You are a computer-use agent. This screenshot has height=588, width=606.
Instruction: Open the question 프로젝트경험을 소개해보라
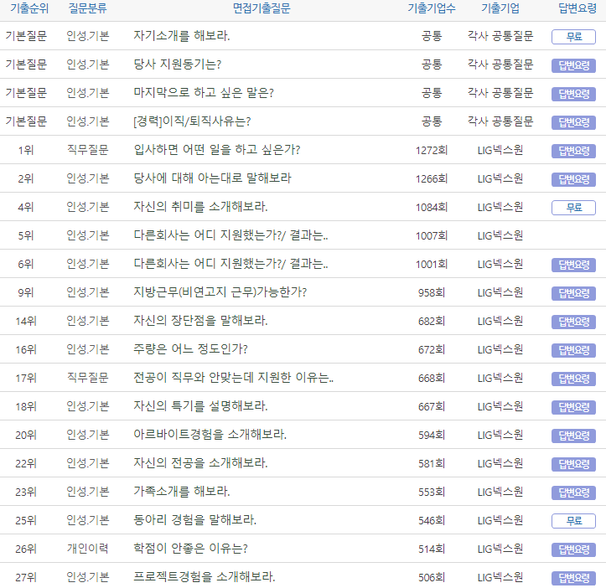click(x=204, y=577)
